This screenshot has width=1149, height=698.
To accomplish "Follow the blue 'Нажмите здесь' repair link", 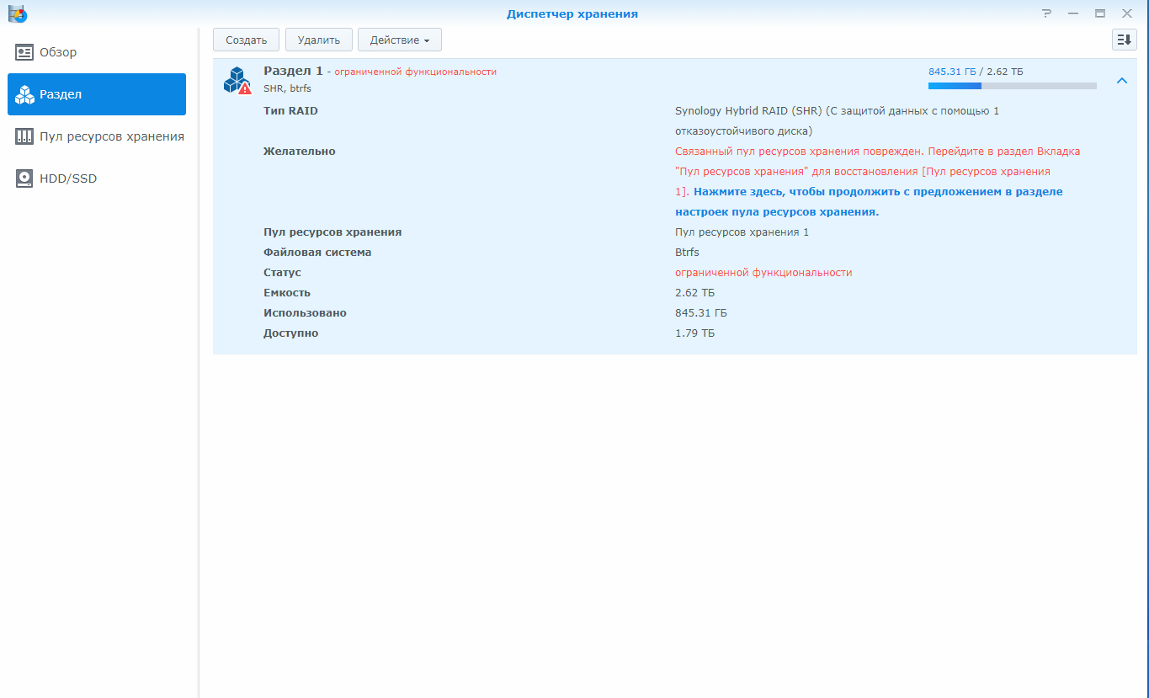I will coord(869,201).
